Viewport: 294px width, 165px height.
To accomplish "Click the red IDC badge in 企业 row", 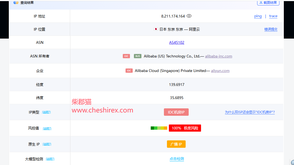I will (x=129, y=71).
